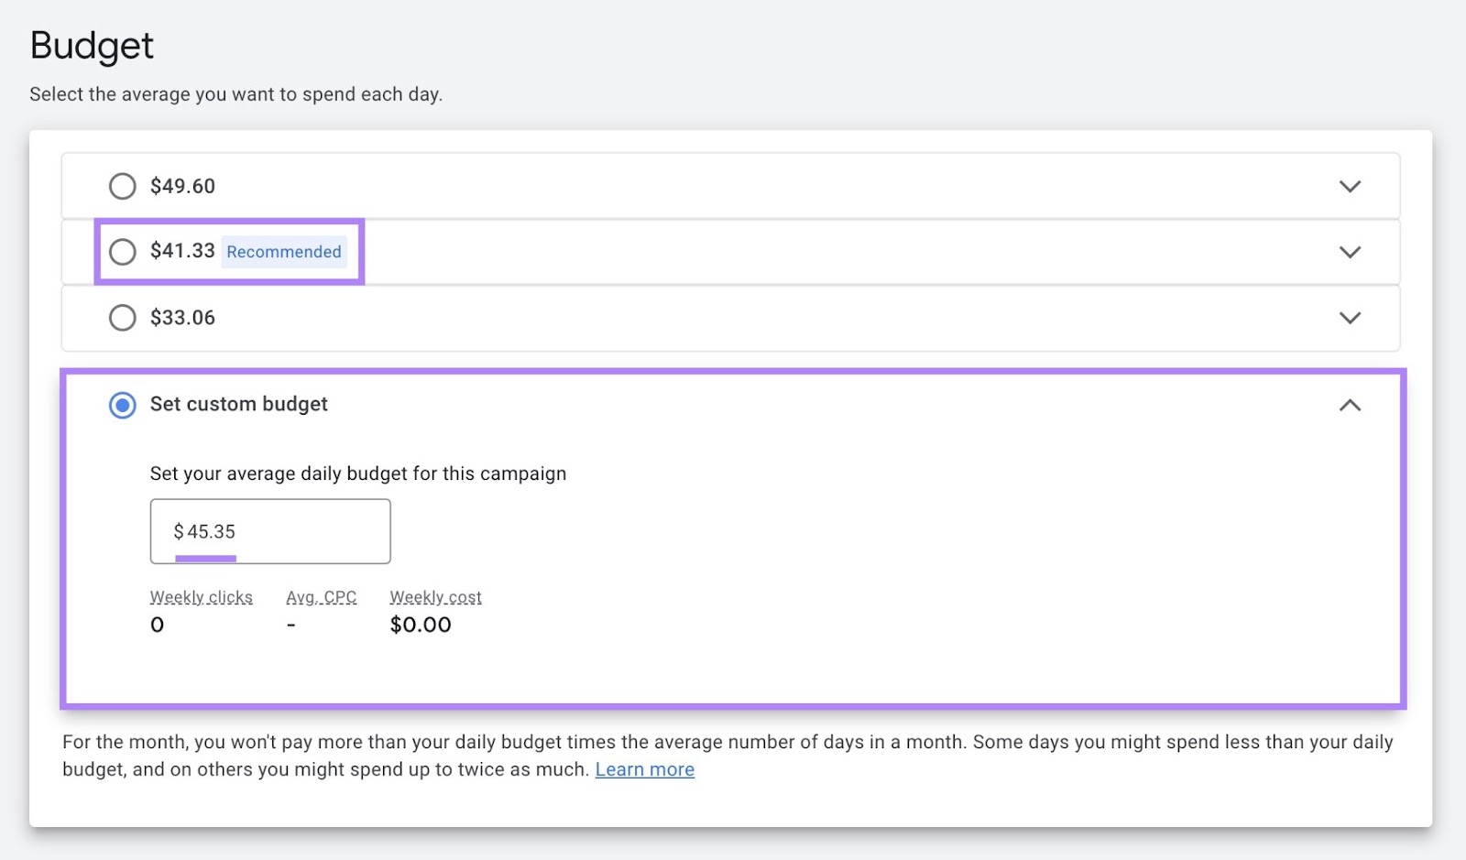Select the Set custom budget option

tap(122, 405)
